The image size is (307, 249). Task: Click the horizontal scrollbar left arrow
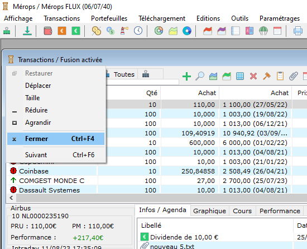pos(11,198)
